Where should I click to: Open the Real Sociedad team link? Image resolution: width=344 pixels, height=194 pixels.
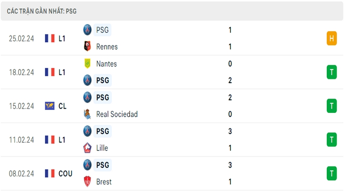[x=117, y=114]
